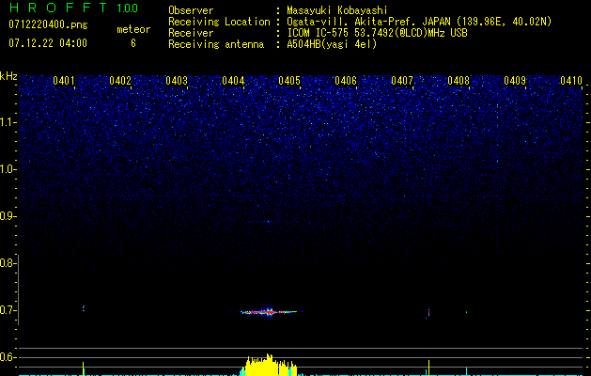Click the large yellow intensity bar cluster
The width and height of the screenshot is (591, 376).
coord(269,366)
